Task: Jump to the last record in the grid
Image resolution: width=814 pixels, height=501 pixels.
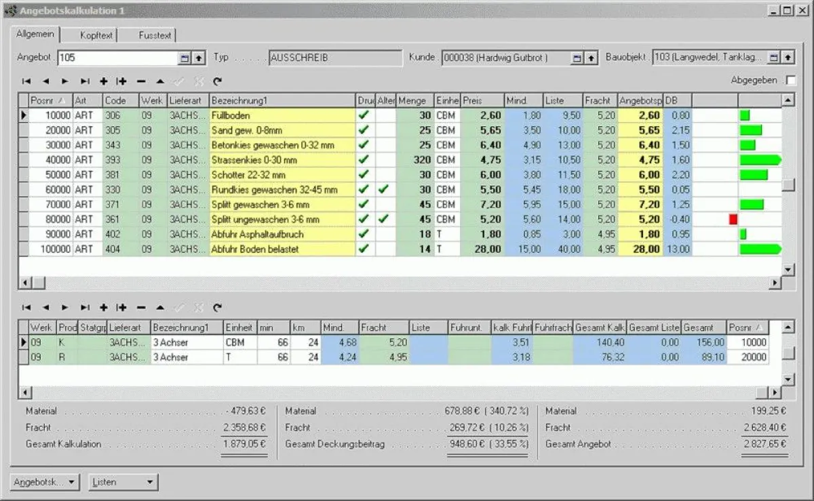Action: tap(81, 81)
